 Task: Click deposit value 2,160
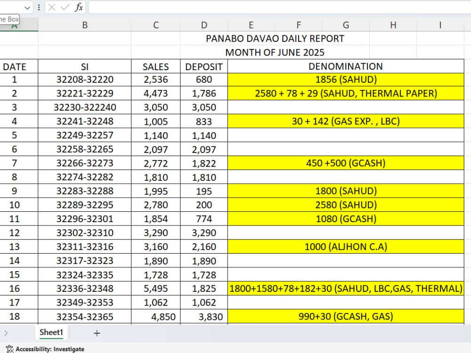tap(204, 247)
